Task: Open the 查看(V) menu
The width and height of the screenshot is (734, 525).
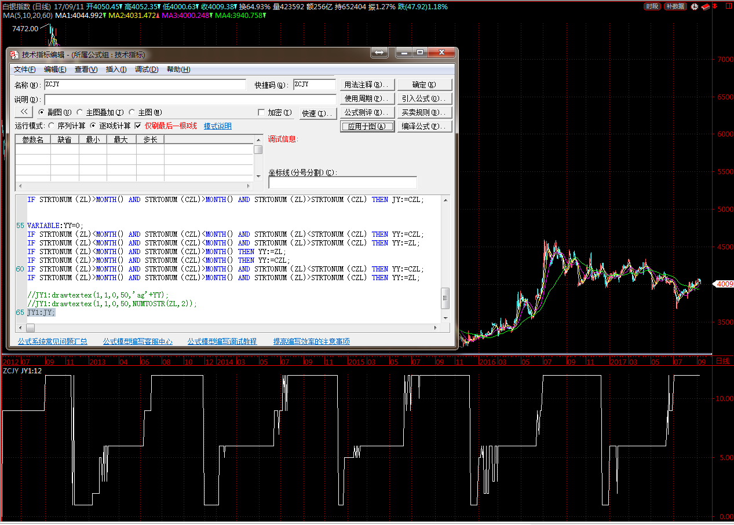Action: (86, 69)
